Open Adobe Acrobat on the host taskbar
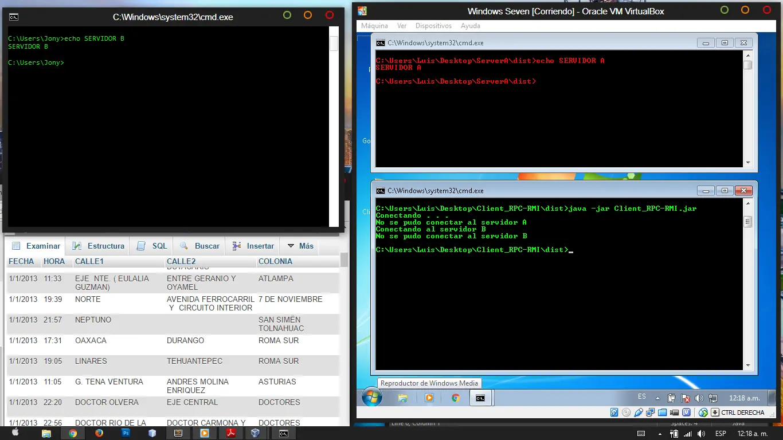Screen dimensions: 783x440 click(x=230, y=433)
